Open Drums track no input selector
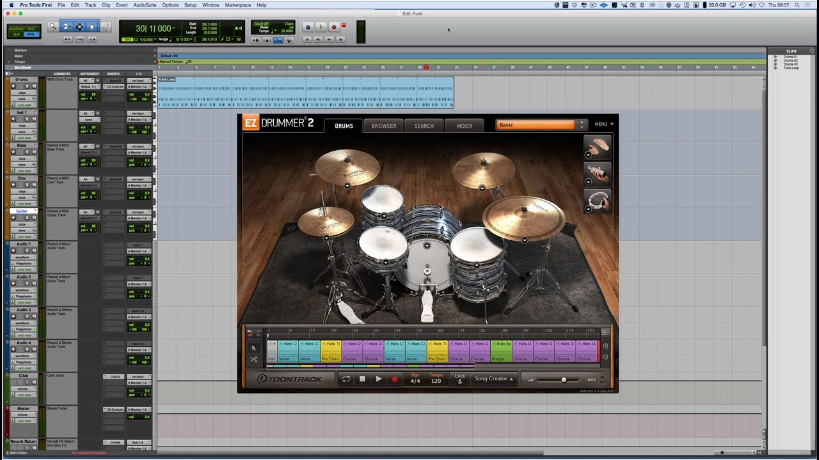Image resolution: width=819 pixels, height=460 pixels. point(139,80)
